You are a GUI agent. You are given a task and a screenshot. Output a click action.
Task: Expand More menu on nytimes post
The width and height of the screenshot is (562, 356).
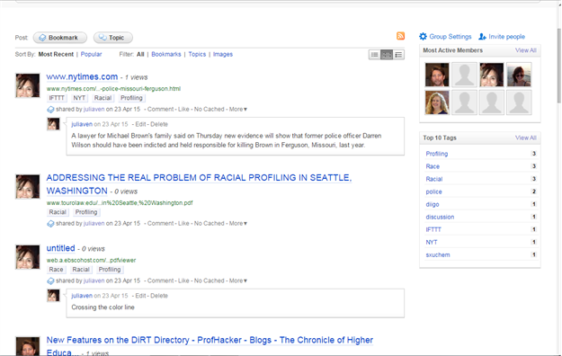tap(238, 109)
